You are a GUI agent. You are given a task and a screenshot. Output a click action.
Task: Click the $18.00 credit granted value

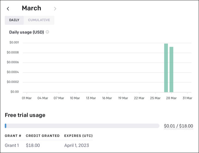[x=33, y=145]
